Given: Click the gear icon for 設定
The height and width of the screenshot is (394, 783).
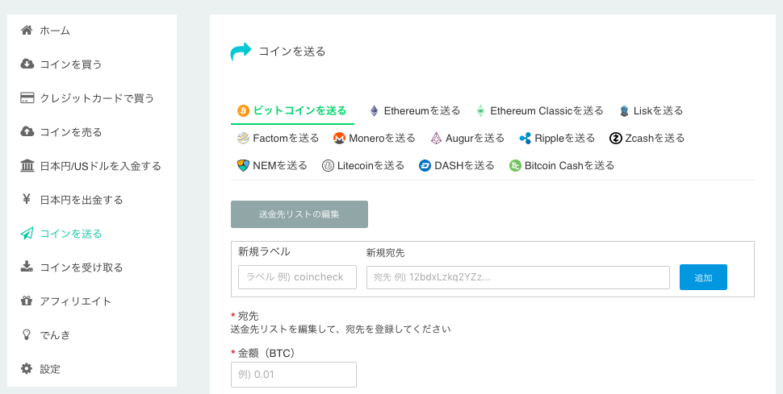Looking at the screenshot, I should pos(27,369).
